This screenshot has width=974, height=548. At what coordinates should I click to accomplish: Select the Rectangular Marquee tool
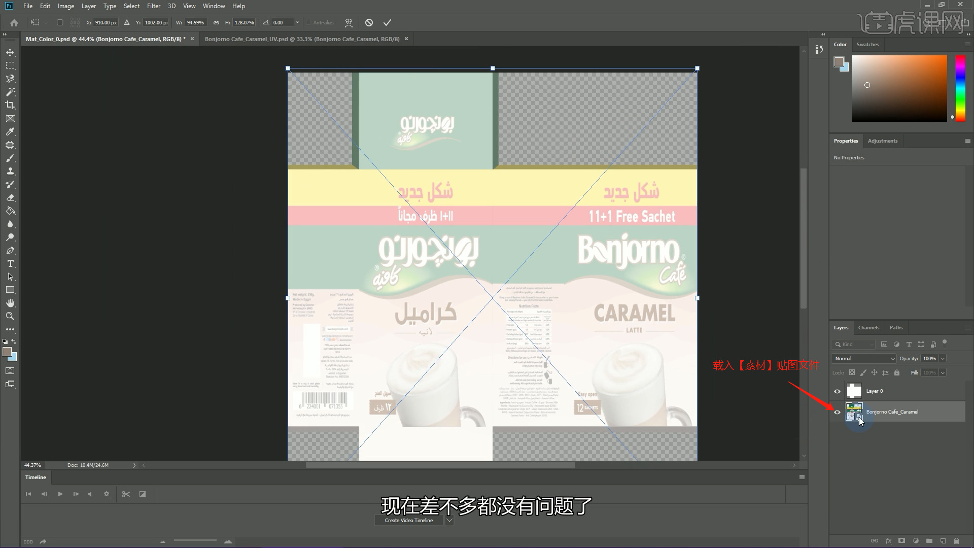pyautogui.click(x=10, y=66)
